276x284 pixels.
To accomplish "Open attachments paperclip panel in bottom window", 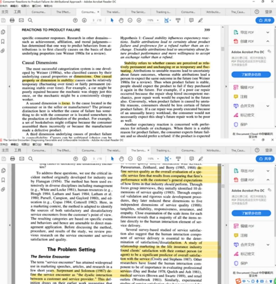I will [x=3, y=189].
